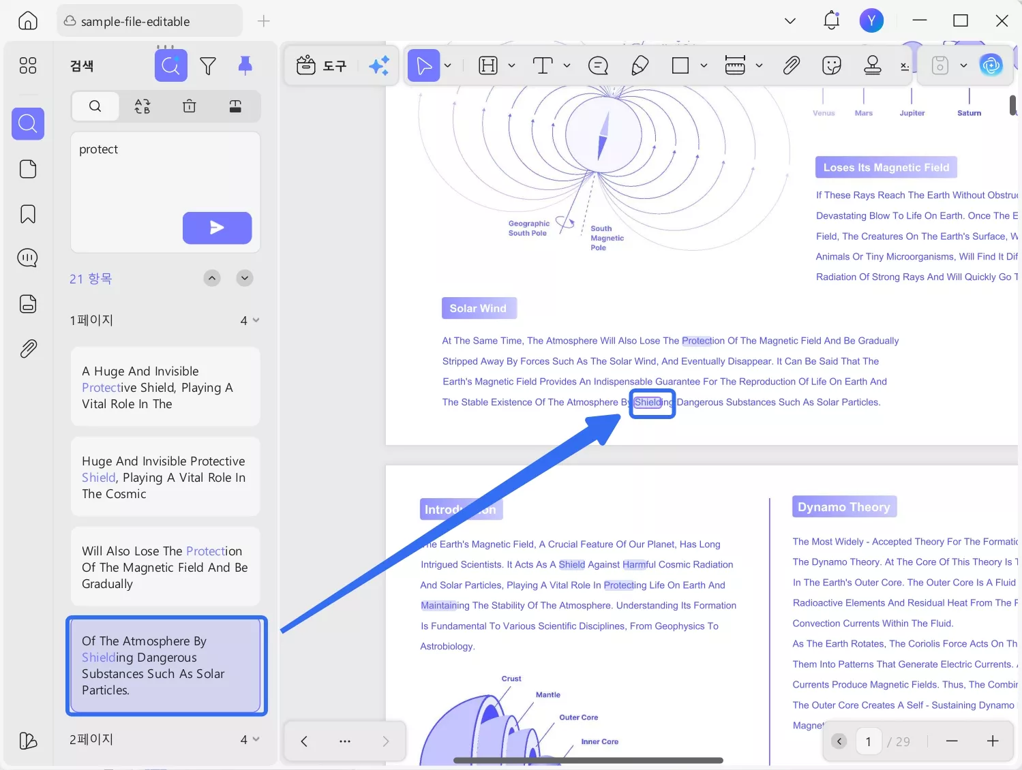This screenshot has width=1022, height=770.
Task: Add a new tab with the plus button
Action: click(264, 21)
